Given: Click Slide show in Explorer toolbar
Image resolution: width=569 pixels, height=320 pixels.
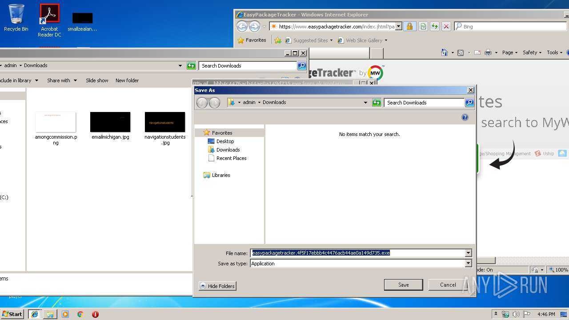Looking at the screenshot, I should point(97,80).
